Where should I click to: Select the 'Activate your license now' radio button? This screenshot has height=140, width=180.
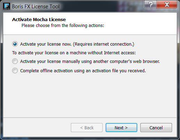click(x=15, y=44)
